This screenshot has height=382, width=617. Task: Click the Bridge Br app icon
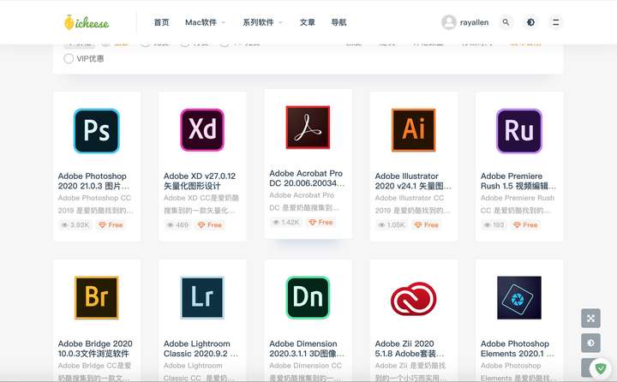tap(96, 297)
